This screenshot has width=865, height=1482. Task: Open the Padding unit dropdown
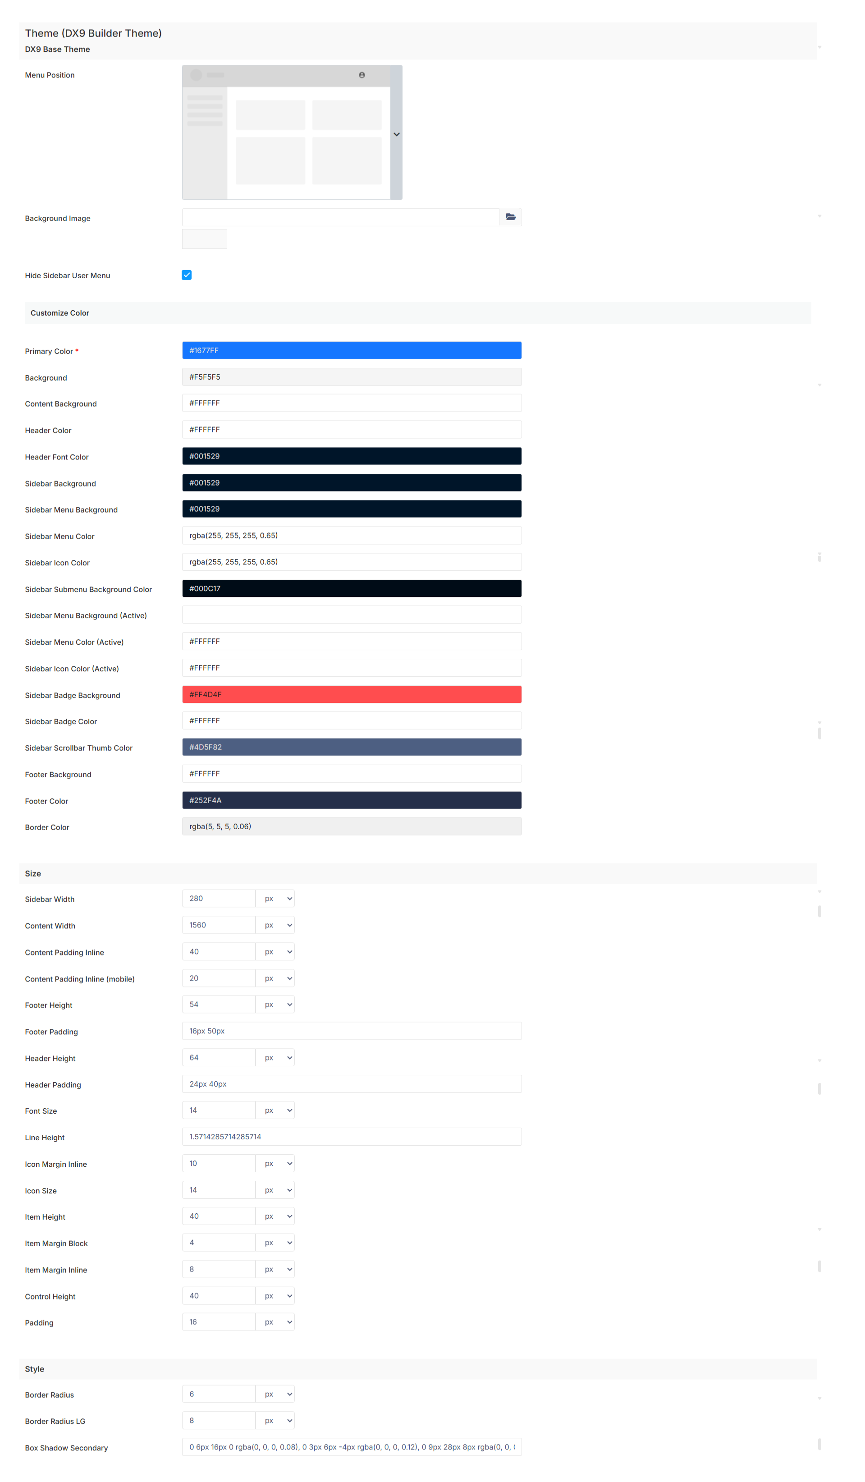click(275, 1321)
